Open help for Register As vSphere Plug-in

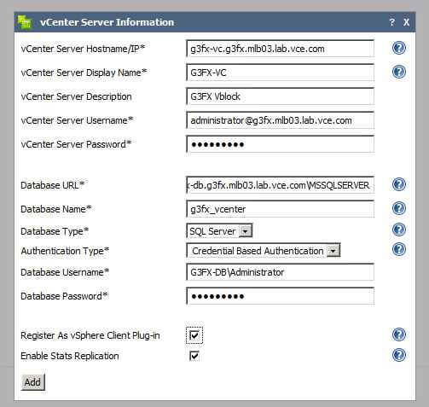[x=399, y=334]
